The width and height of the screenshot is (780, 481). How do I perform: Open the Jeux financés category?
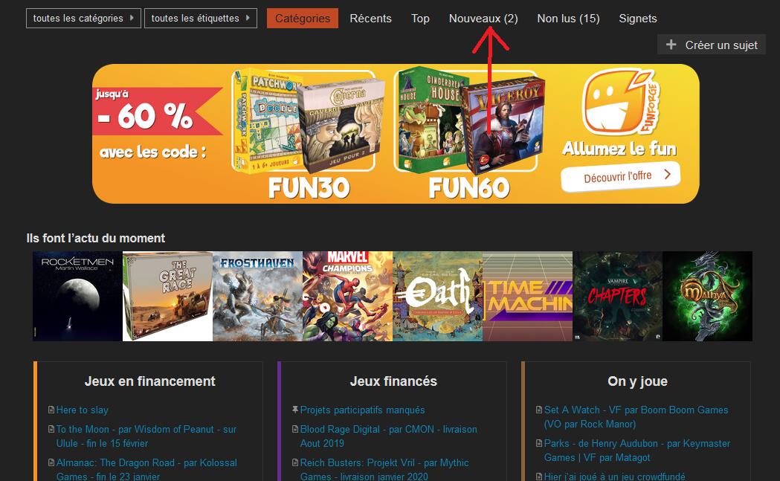[393, 381]
